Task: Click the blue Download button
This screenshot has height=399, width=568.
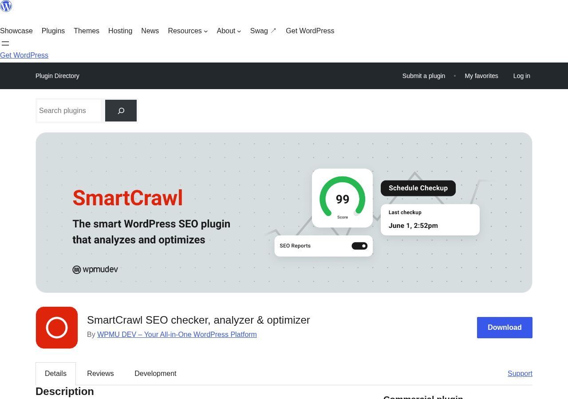Action: click(505, 328)
